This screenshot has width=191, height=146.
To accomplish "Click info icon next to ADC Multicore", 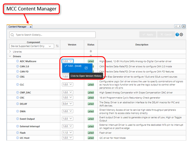I will click(17, 61).
